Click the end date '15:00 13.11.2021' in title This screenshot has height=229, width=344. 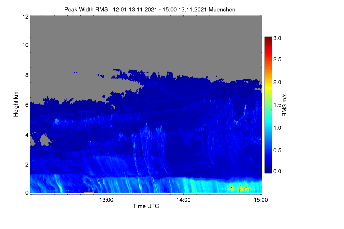(x=184, y=9)
